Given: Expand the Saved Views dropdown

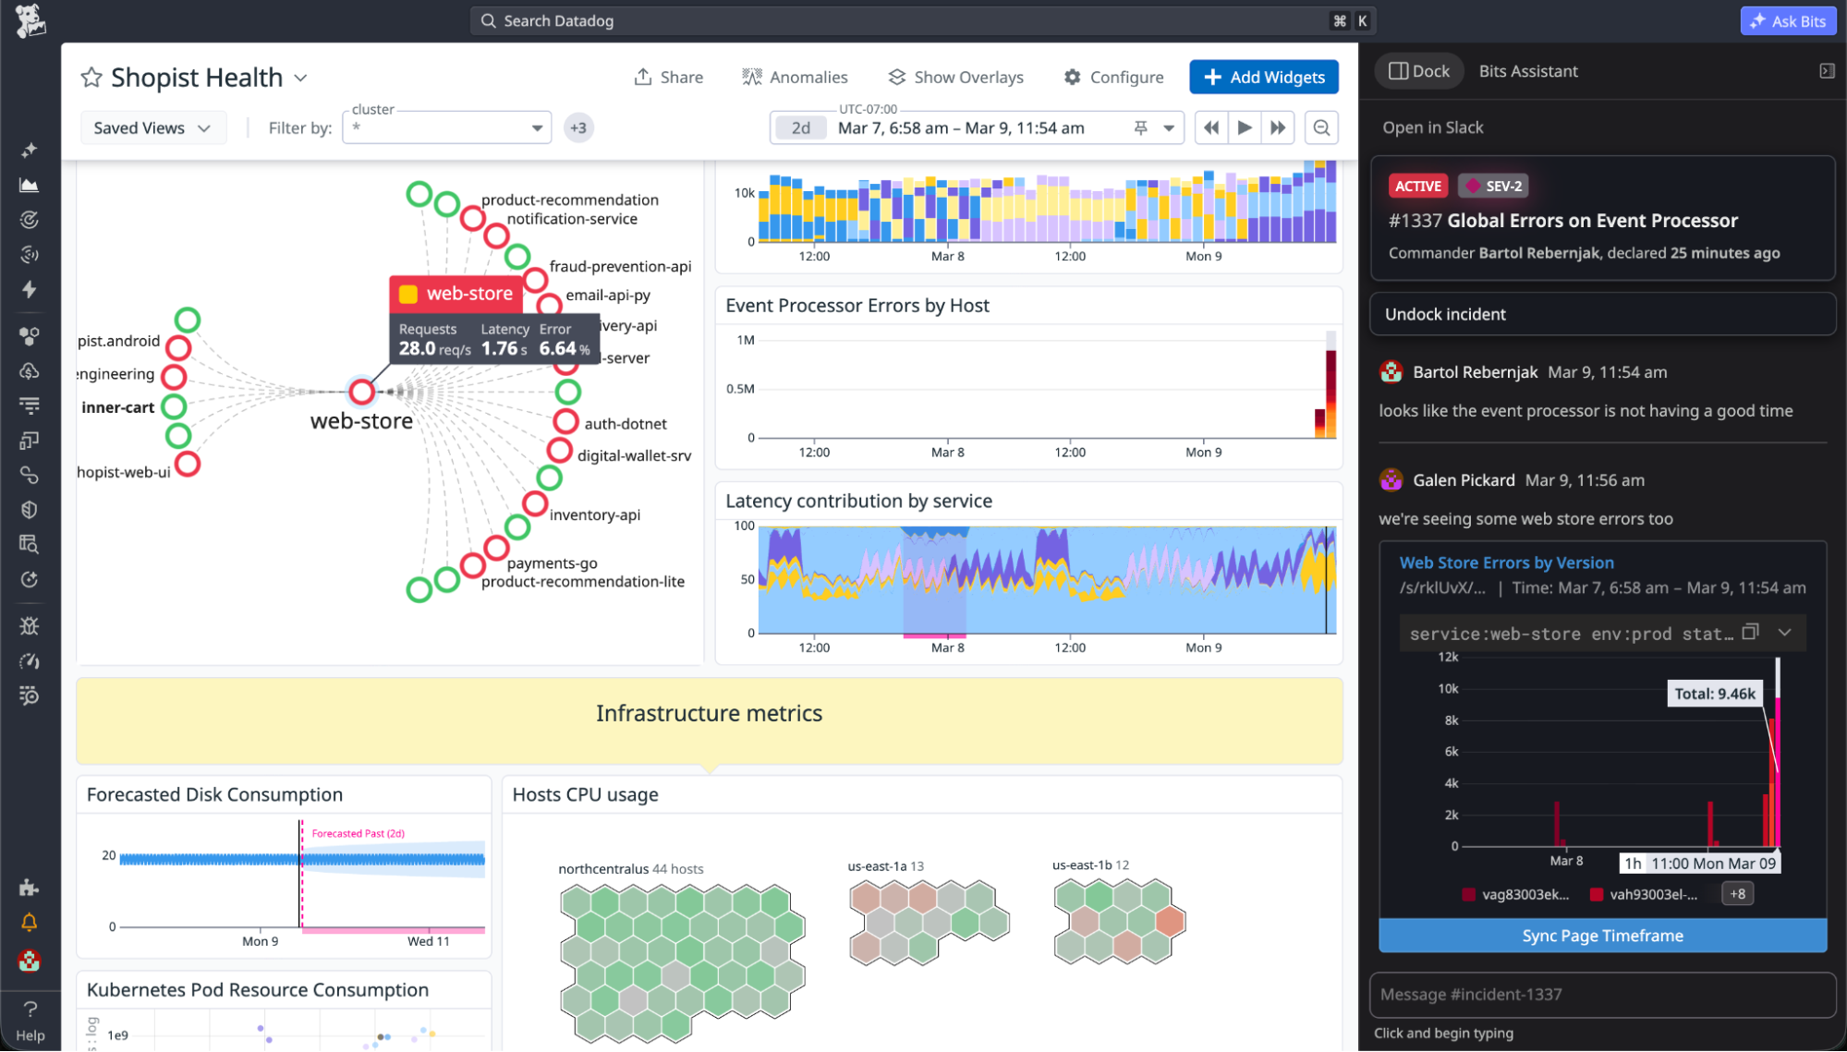Looking at the screenshot, I should coord(153,127).
